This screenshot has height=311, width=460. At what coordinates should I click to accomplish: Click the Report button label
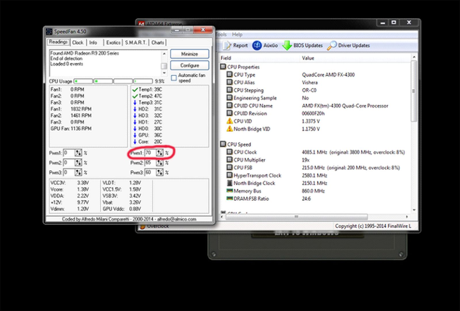tap(240, 45)
